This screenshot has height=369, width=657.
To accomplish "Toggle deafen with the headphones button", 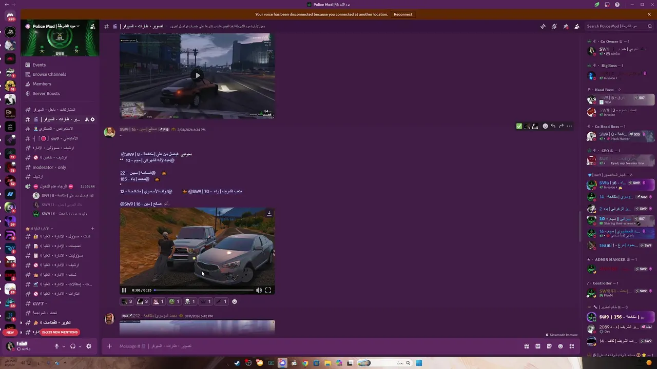I will click(x=73, y=346).
